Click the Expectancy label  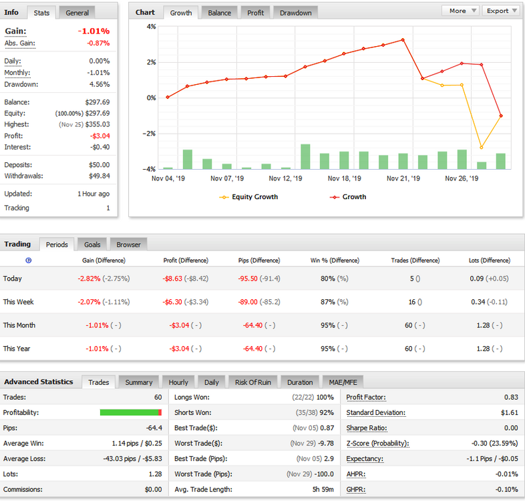pos(365,459)
